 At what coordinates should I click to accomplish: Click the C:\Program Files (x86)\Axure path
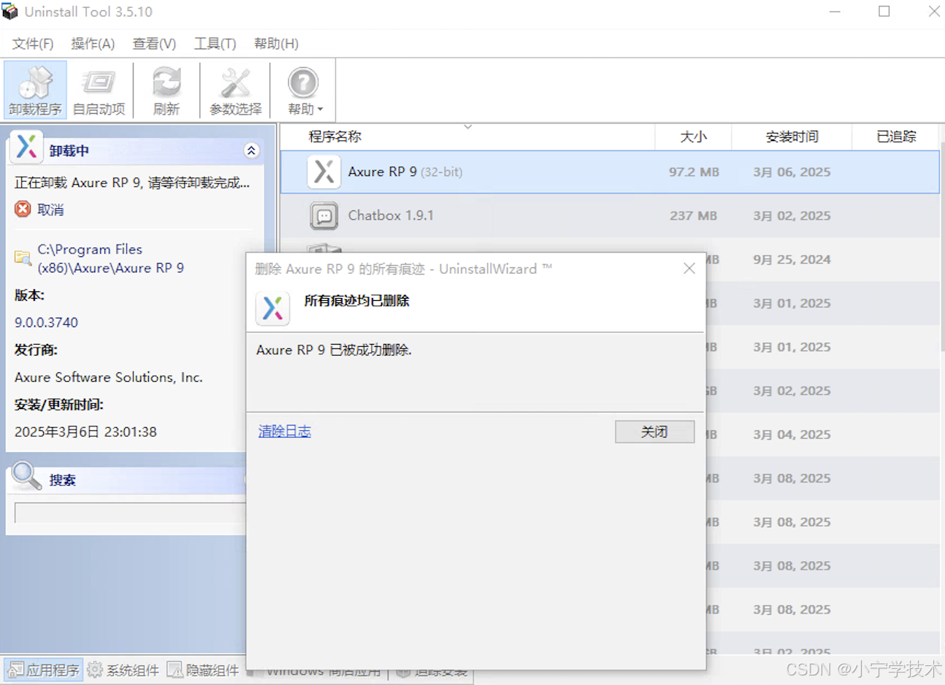tap(111, 259)
